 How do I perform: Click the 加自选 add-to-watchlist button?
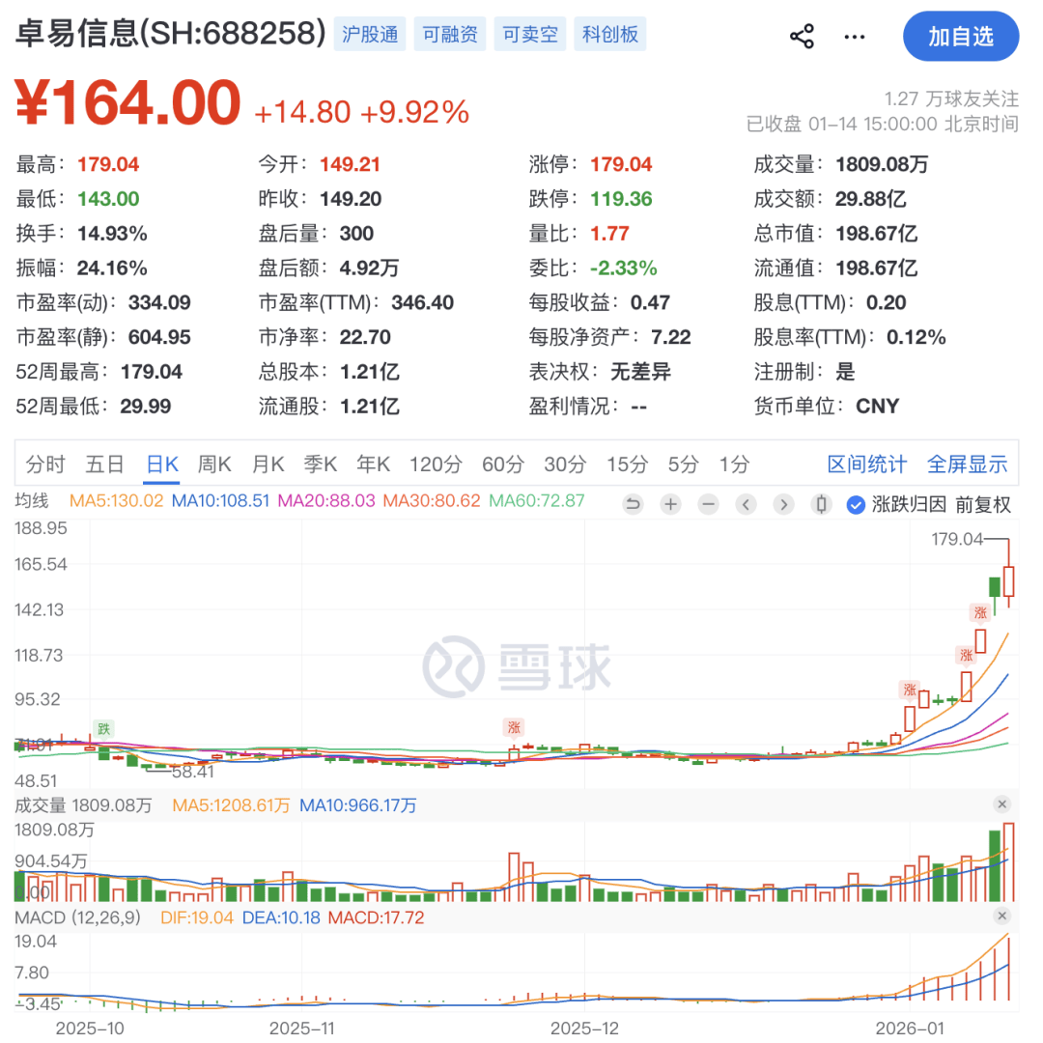pyautogui.click(x=961, y=35)
